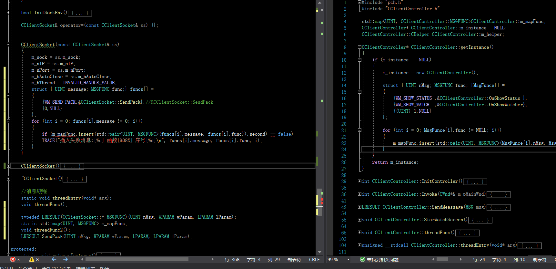Open the 命令窗口 tab
The width and height of the screenshot is (556, 269).
pyautogui.click(x=27, y=267)
